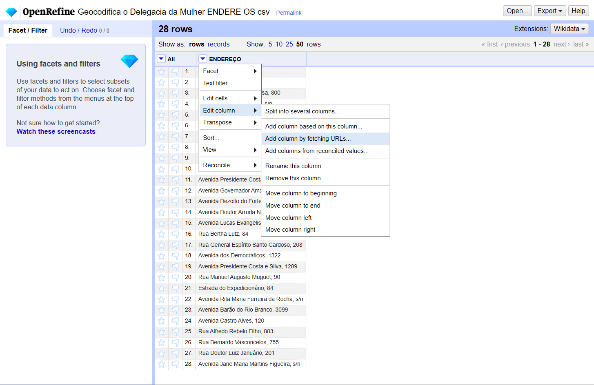Star row 17 in the table
Viewport: 594px width, 385px height.
click(x=162, y=245)
